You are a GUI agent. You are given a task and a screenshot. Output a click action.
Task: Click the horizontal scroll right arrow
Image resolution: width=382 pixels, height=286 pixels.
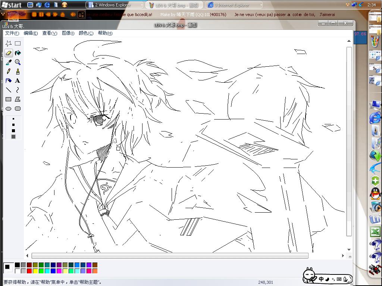pyautogui.click(x=343, y=255)
